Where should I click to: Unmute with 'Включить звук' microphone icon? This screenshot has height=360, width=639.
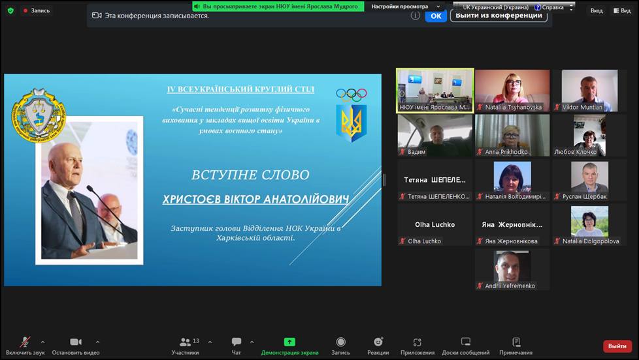25,346
